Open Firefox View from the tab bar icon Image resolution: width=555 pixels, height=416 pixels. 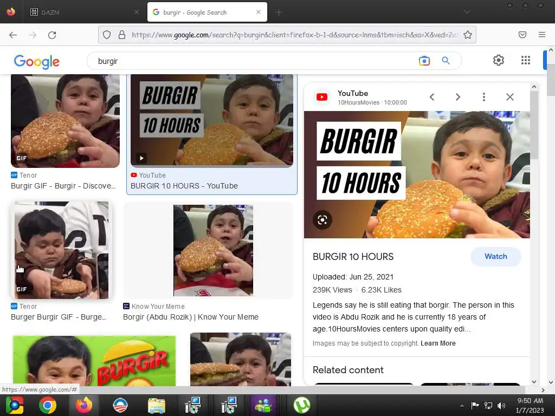point(11,12)
